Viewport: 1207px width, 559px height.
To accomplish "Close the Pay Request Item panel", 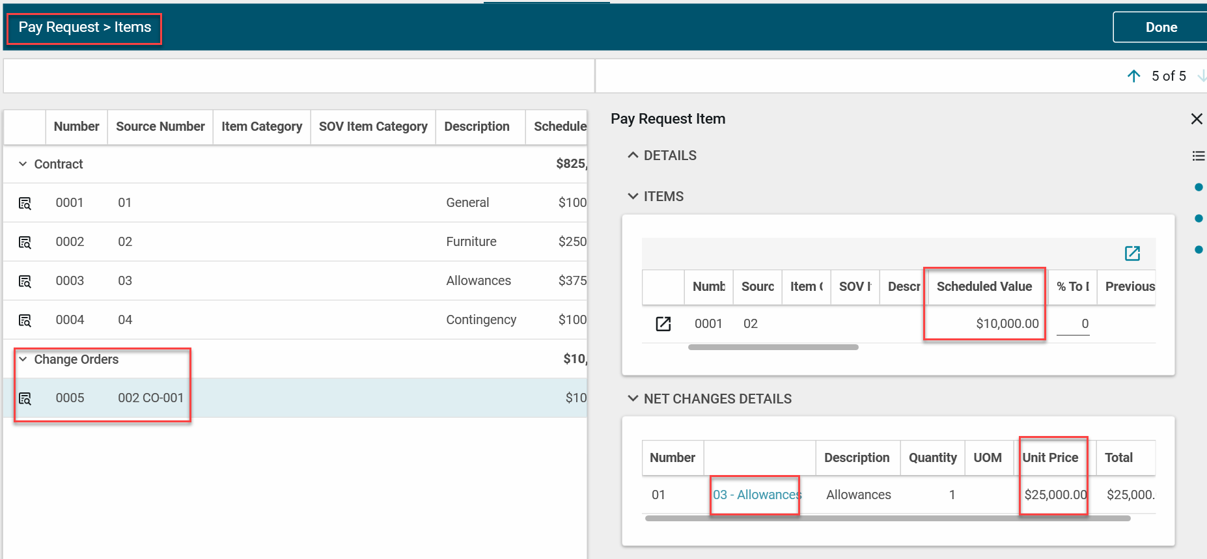I will pyautogui.click(x=1196, y=118).
